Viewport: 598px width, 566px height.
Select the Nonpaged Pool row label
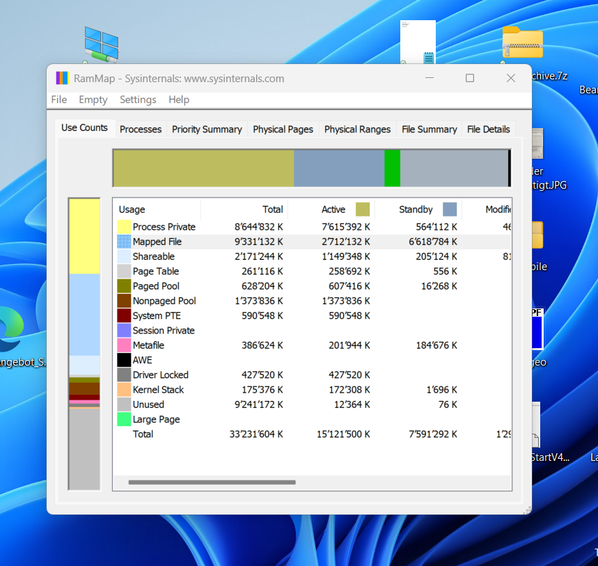coord(164,301)
